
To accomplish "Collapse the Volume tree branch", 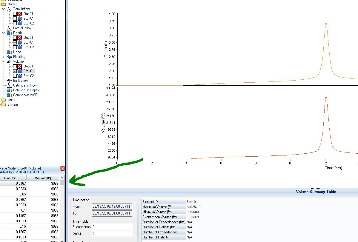I will (x=3, y=61).
